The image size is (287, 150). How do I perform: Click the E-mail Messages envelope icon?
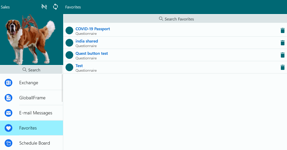click(8, 113)
